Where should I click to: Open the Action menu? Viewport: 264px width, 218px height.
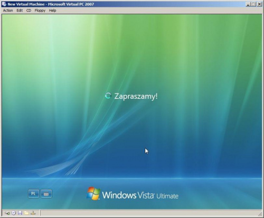click(x=8, y=11)
